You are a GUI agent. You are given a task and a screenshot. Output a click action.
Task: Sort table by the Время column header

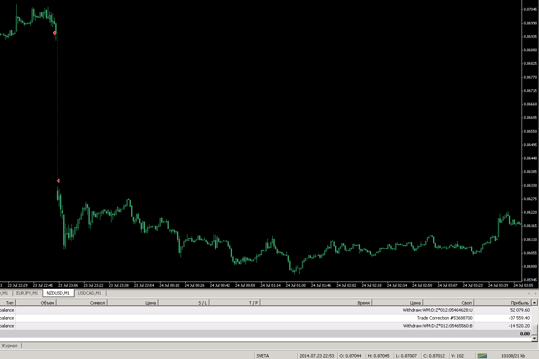(x=316, y=303)
